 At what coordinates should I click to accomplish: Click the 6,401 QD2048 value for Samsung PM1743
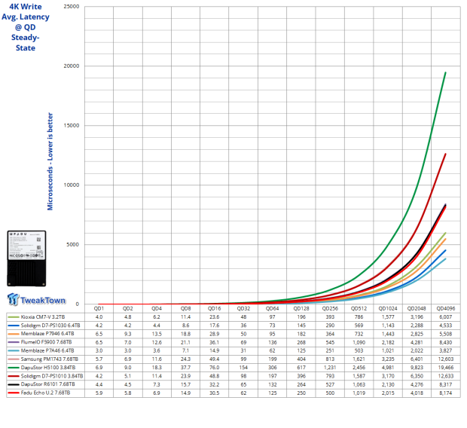pyautogui.click(x=417, y=359)
